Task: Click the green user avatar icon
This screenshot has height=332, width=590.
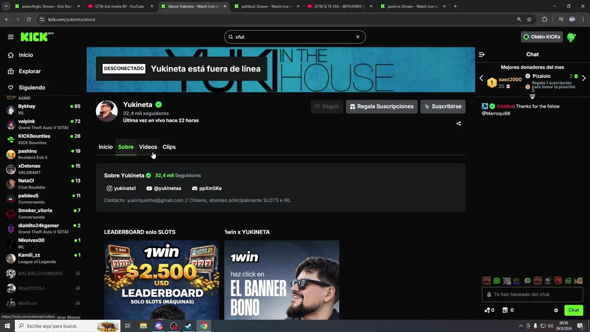Action: pos(572,37)
